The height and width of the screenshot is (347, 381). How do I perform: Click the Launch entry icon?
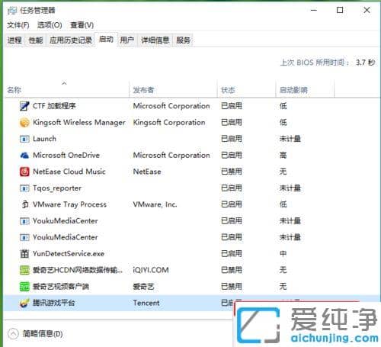click(x=24, y=139)
